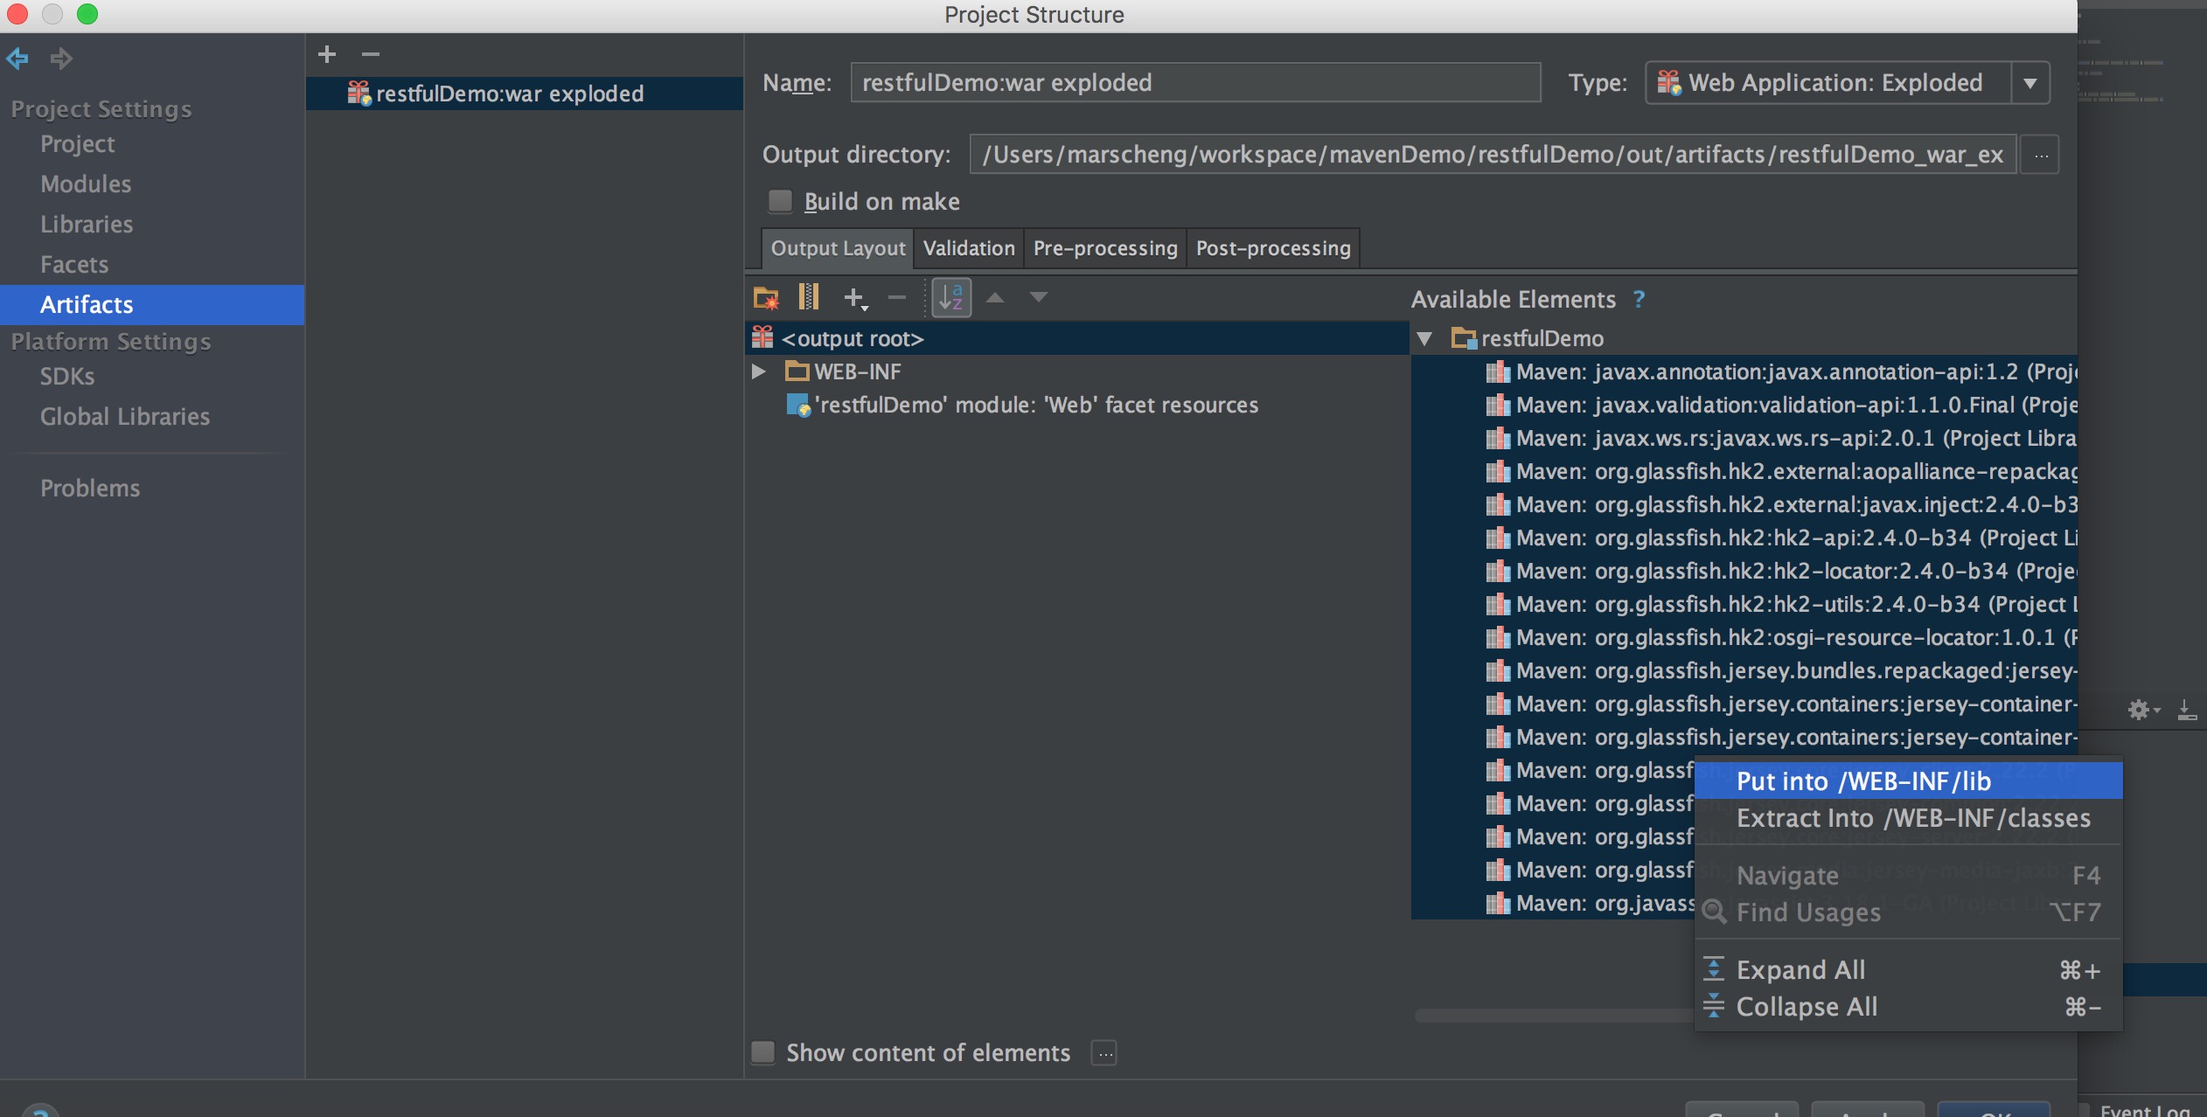Browse for output directory ellipsis button
This screenshot has width=2207, height=1117.
point(2041,155)
